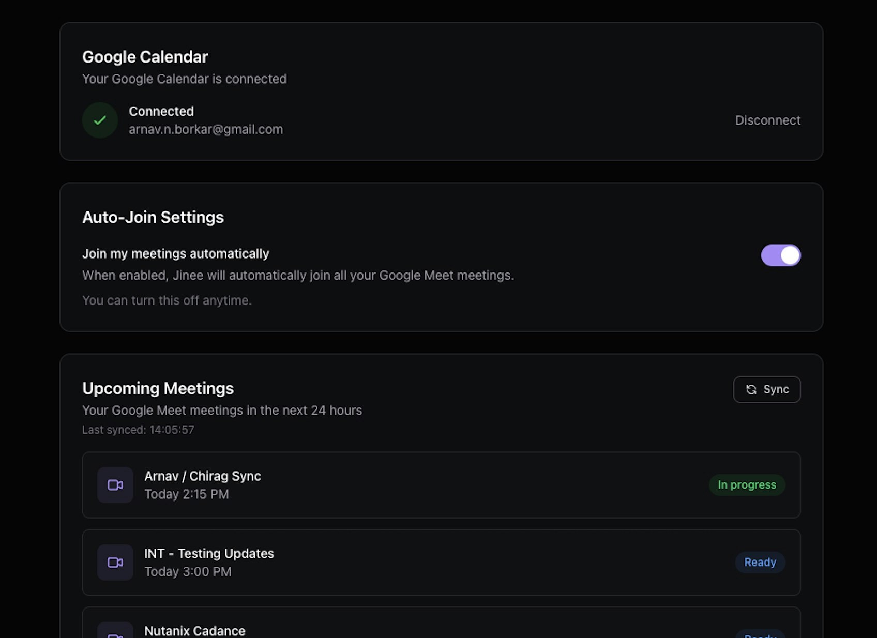Click the Auto-Join Settings heading
Viewport: 877px width, 638px height.
click(153, 217)
